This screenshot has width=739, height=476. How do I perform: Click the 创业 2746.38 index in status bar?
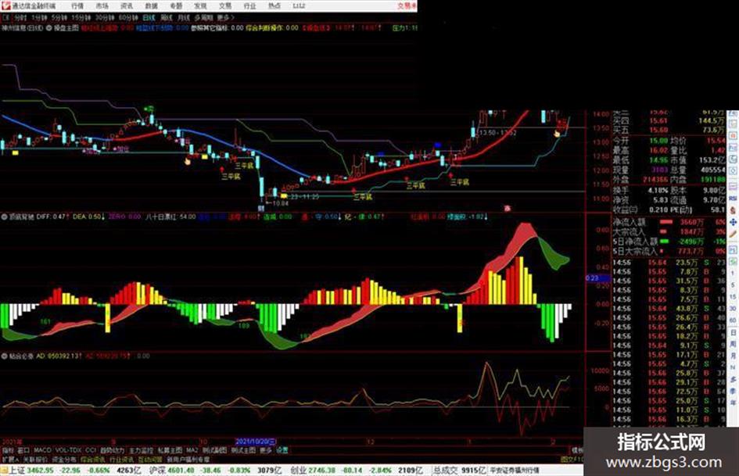tap(312, 471)
